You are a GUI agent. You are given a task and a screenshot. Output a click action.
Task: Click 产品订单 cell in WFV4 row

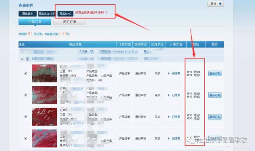click(125, 73)
